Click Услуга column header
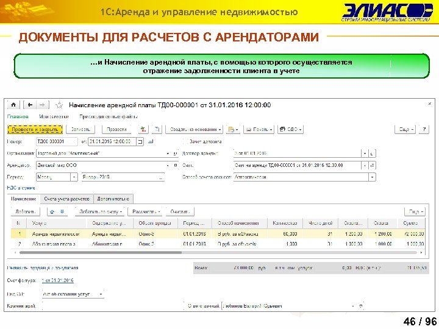Screen dimensions: 439x329 click(x=56, y=223)
